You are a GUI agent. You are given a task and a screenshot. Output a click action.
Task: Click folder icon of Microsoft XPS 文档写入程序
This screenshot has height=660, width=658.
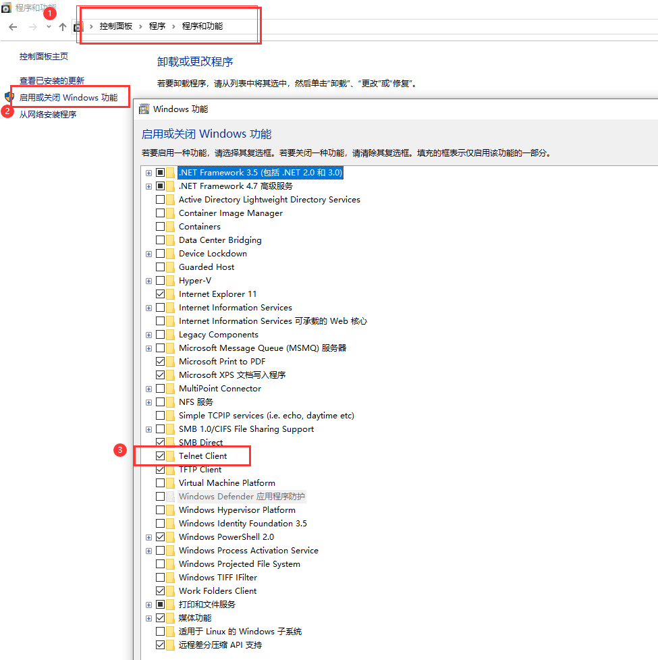[170, 375]
